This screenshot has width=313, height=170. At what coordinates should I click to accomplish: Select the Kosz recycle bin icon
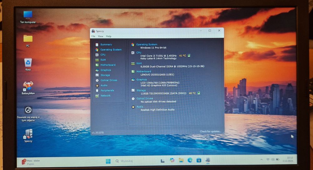[x=28, y=64]
